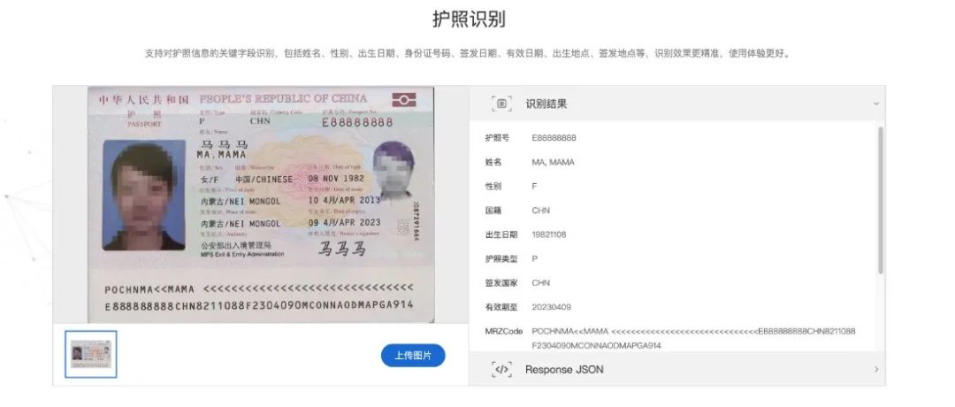
Task: Click the 识别结果 scan icon
Action: coord(502,104)
